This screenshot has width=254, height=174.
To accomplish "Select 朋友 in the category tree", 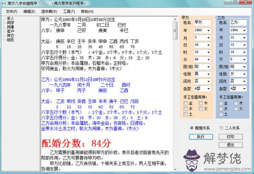I will pos(10,40).
